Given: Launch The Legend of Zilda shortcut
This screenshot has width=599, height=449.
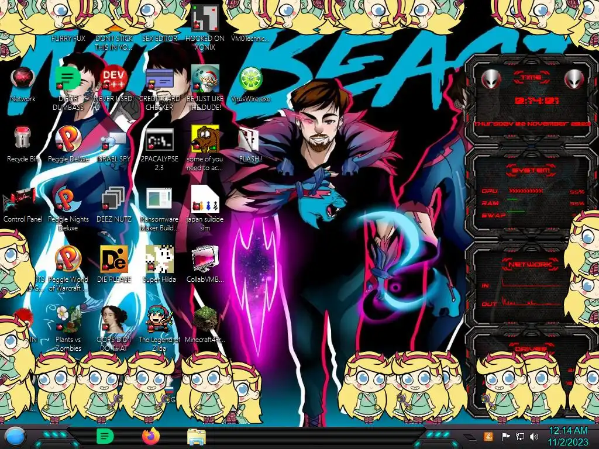Looking at the screenshot, I should click(x=159, y=319).
